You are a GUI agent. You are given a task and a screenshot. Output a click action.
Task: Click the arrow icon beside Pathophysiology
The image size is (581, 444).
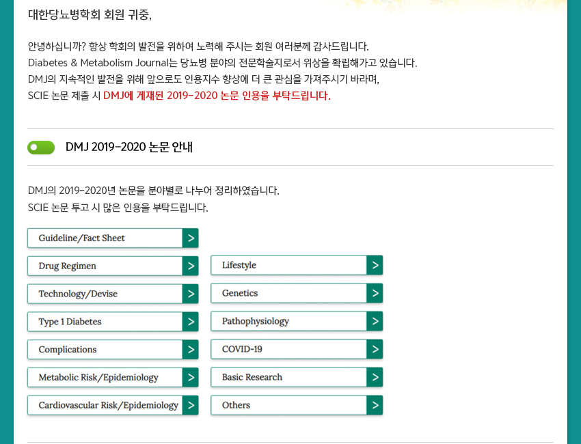point(375,321)
